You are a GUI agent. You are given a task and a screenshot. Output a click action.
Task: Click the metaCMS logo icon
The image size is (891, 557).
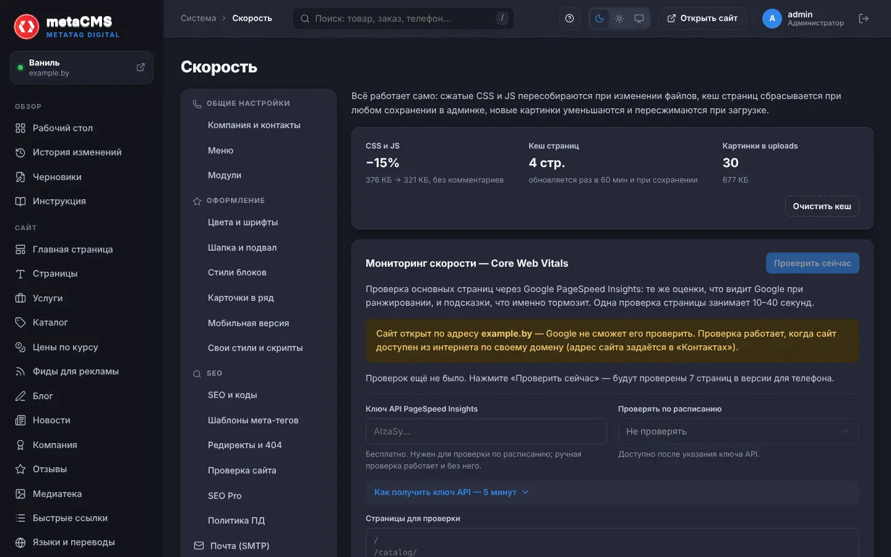pos(27,27)
